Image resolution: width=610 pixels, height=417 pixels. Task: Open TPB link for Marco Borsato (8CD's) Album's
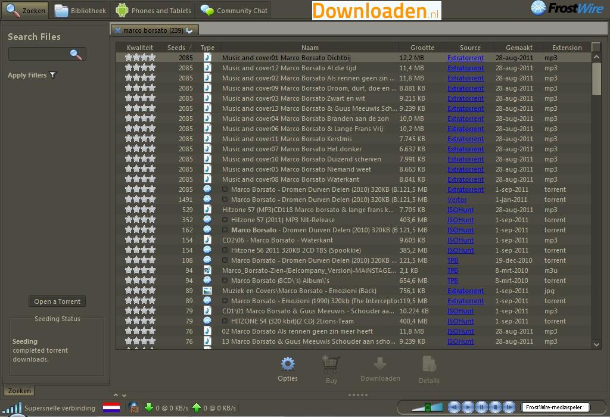(x=453, y=281)
